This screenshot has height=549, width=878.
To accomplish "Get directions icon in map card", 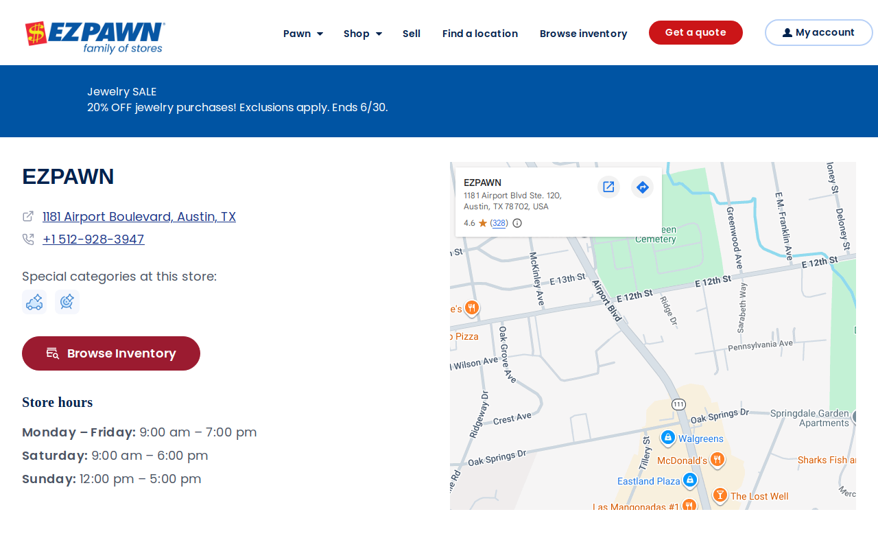I will 642,187.
